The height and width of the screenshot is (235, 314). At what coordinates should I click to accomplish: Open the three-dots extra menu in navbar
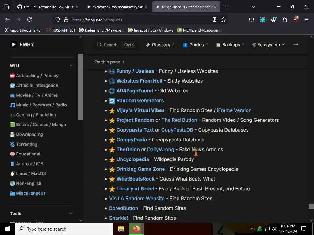pyautogui.click(x=296, y=44)
